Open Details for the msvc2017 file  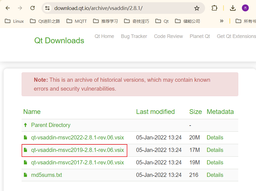(x=215, y=162)
